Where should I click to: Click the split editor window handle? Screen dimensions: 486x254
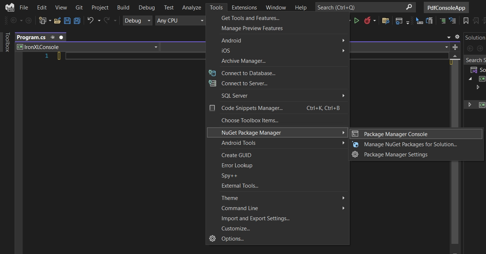[455, 47]
